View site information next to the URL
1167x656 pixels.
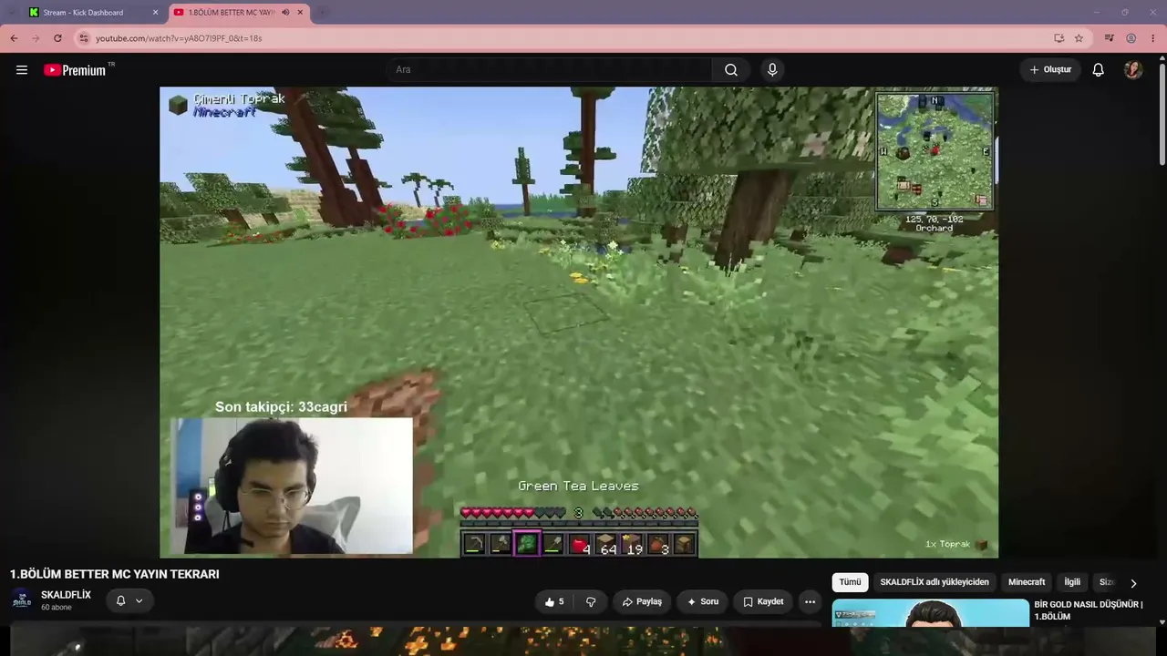click(84, 38)
